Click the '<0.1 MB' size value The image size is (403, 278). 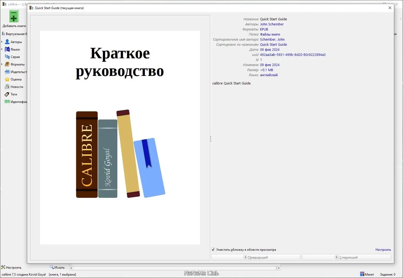pos(266,70)
